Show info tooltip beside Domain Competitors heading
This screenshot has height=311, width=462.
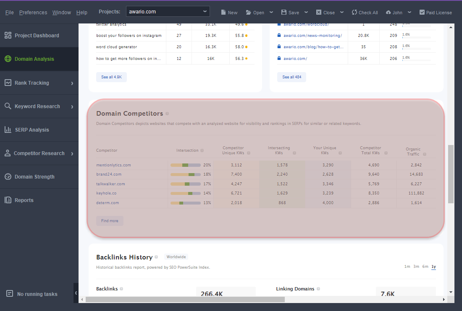click(x=167, y=114)
